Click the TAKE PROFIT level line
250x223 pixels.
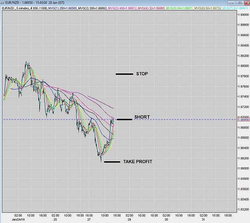pyautogui.click(x=112, y=162)
